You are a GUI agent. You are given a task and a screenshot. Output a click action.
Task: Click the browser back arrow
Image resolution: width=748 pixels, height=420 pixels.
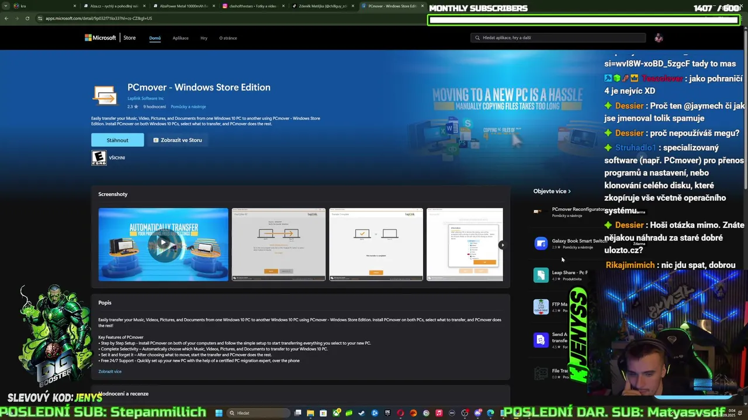(x=6, y=18)
